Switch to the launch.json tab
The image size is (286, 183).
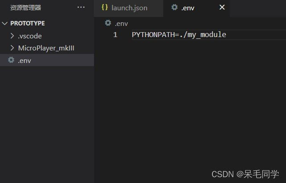coord(129,8)
